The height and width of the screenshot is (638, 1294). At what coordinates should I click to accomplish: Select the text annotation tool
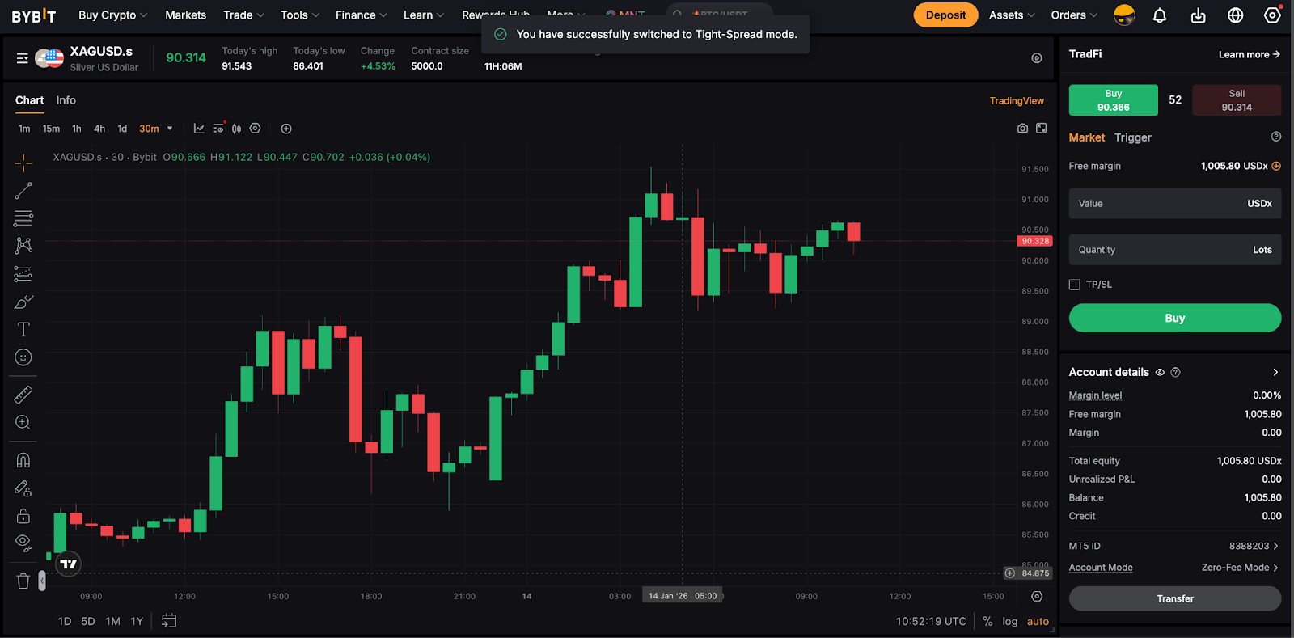(x=23, y=329)
